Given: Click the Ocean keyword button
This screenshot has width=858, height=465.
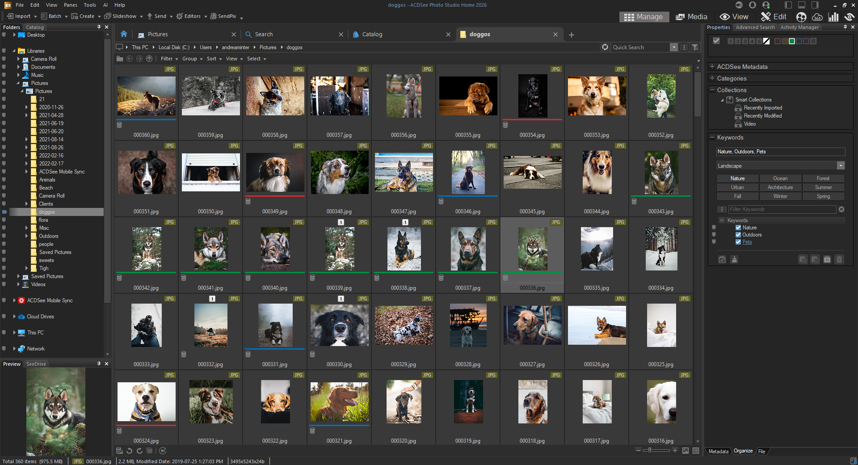Looking at the screenshot, I should point(780,178).
